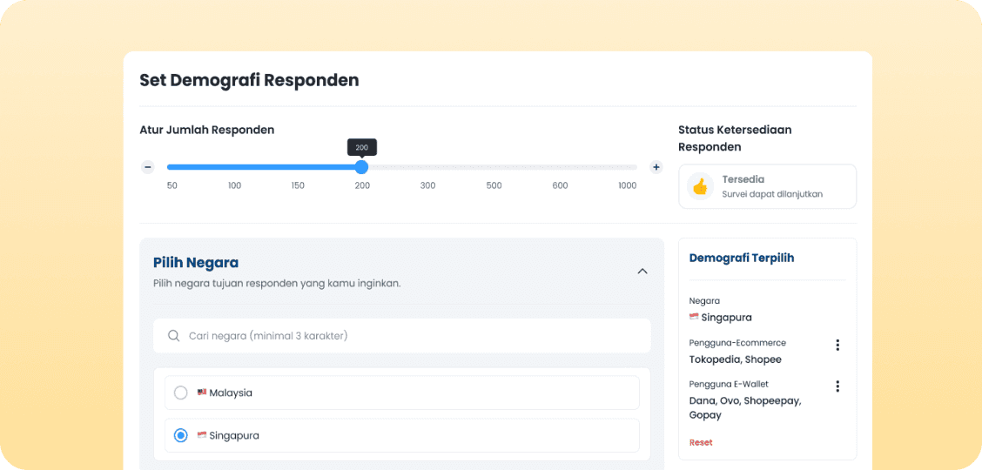Click the thumbs-up Tersedia status icon

click(700, 186)
